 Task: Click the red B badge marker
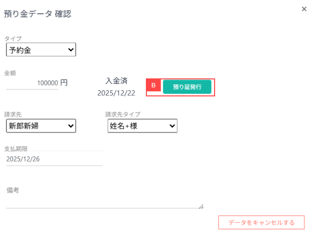coord(153,85)
